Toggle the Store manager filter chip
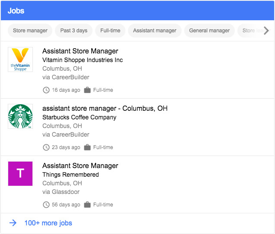Viewport: 275px width, 234px height. (x=30, y=31)
